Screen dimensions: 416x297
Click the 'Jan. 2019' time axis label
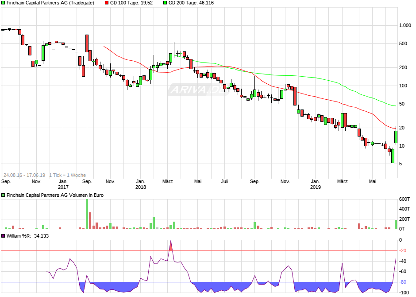(315, 184)
